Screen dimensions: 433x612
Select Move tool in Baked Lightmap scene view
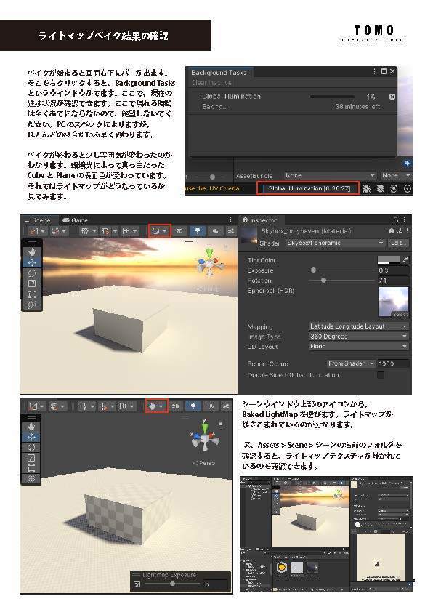31,437
